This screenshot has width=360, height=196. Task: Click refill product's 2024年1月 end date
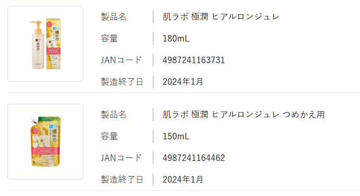pyautogui.click(x=183, y=180)
